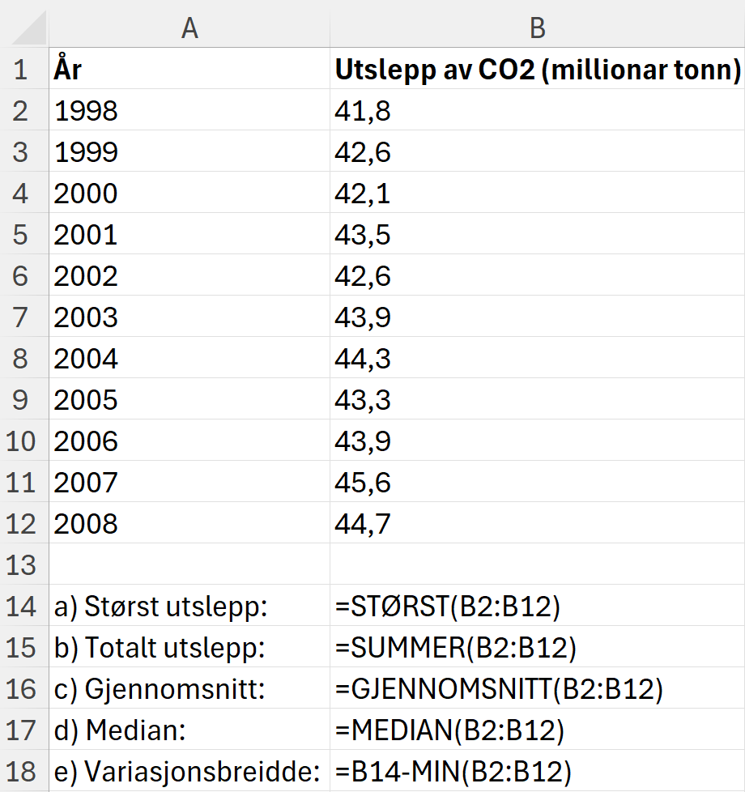Click the 'Utslepp av CO2' header cell
The height and width of the screenshot is (792, 745).
click(x=537, y=70)
